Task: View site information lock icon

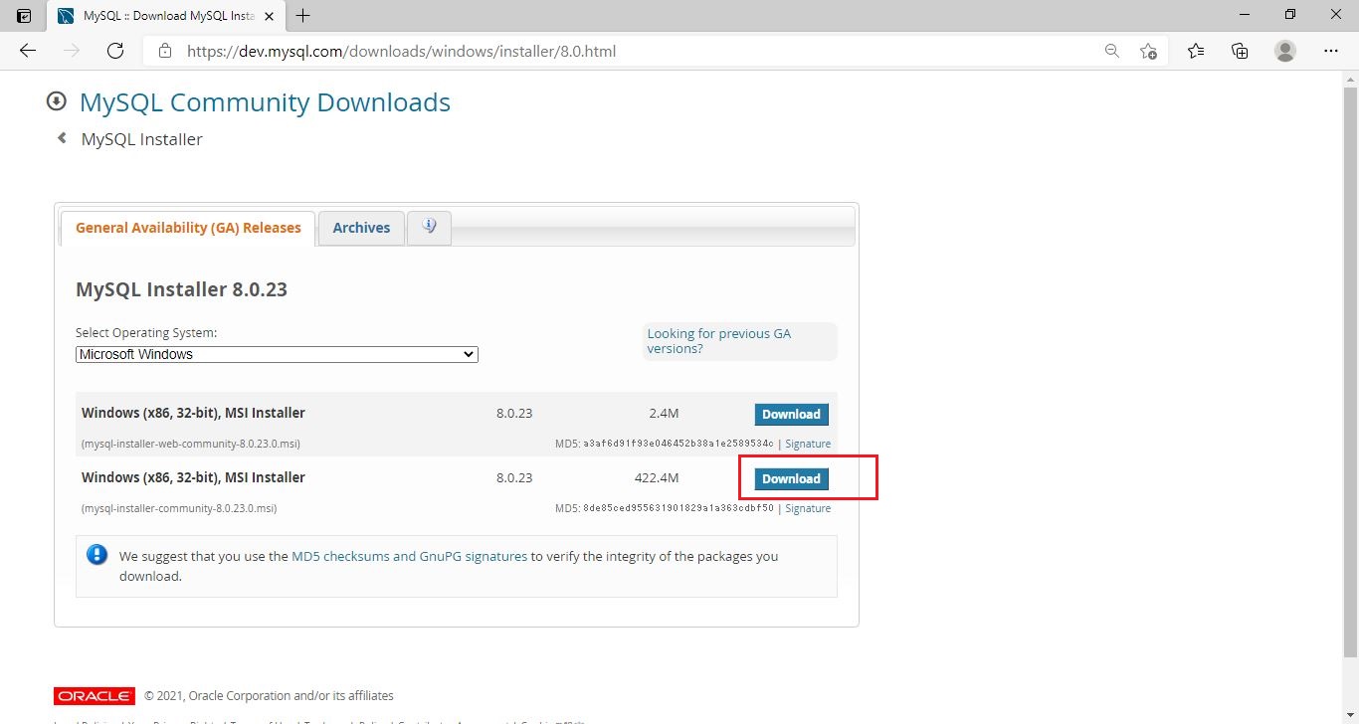Action: coord(165,51)
